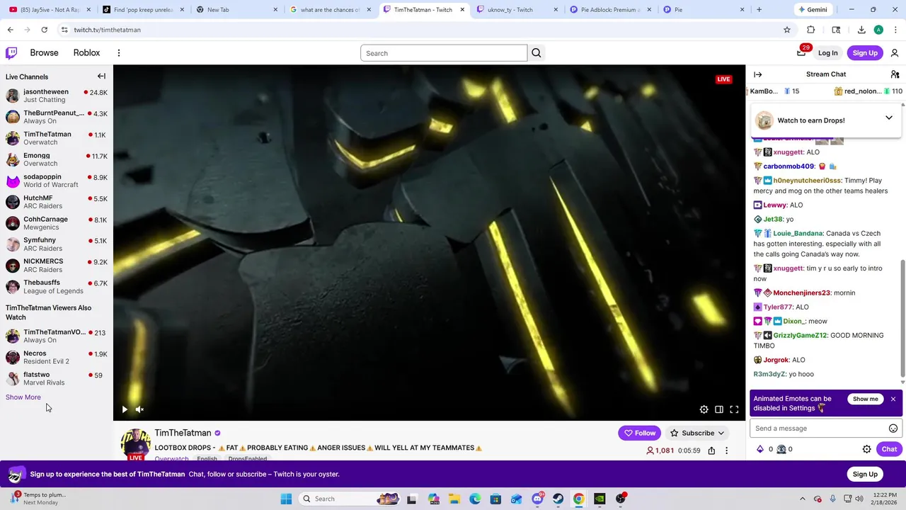Open Necros Resident Evil 2 channel
The height and width of the screenshot is (510, 906).
tap(57, 357)
